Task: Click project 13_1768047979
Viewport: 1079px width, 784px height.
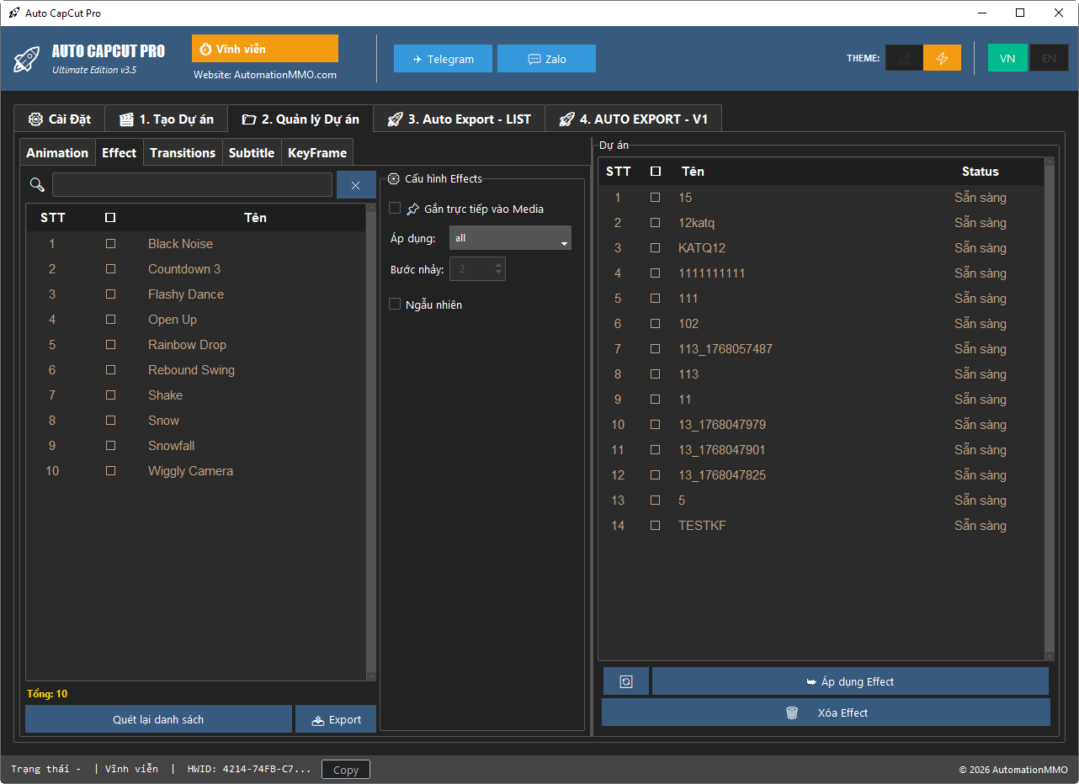Action: 722,425
